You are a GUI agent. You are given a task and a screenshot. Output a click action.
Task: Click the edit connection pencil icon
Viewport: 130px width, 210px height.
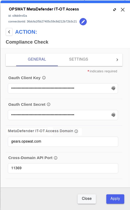[x=83, y=22]
